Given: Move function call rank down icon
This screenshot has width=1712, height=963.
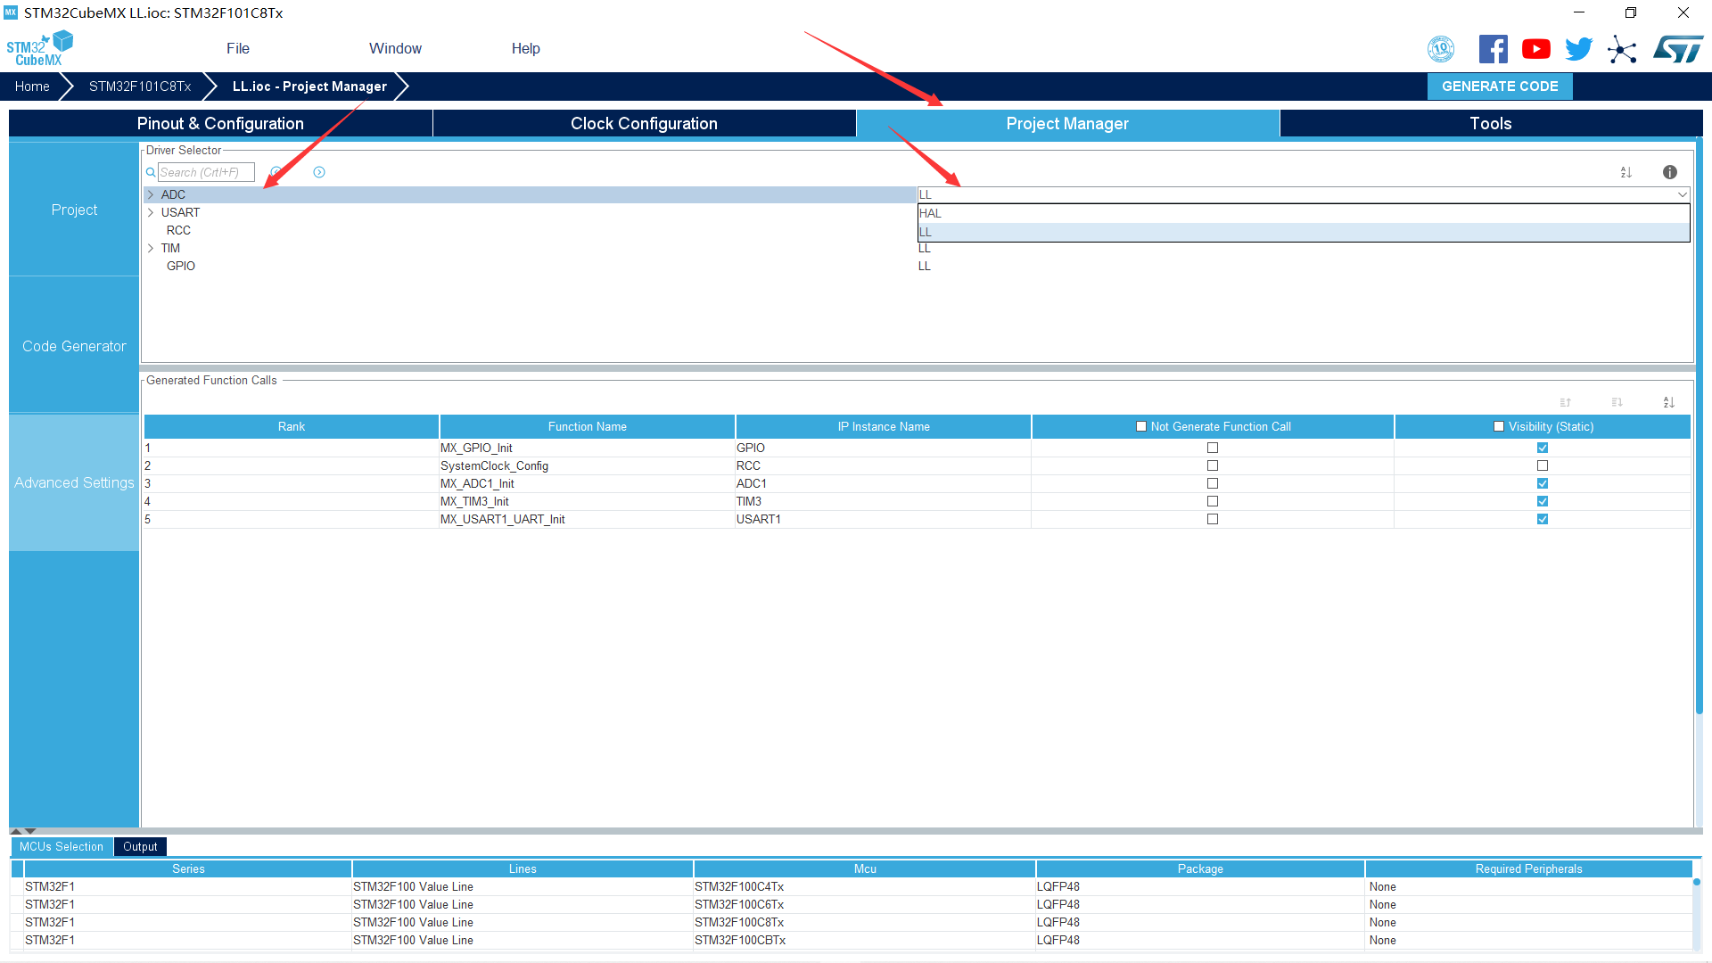Looking at the screenshot, I should click(1617, 402).
